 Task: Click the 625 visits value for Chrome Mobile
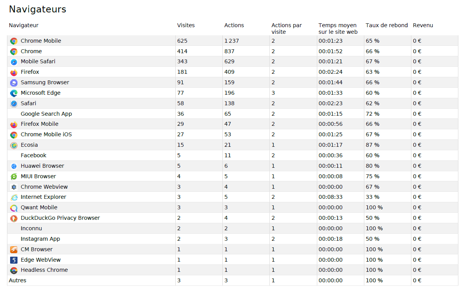pyautogui.click(x=182, y=41)
